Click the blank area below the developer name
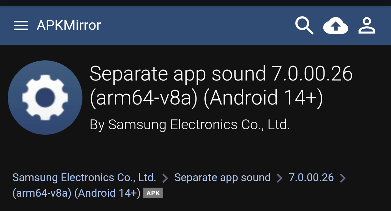391x211 pixels. click(x=195, y=149)
